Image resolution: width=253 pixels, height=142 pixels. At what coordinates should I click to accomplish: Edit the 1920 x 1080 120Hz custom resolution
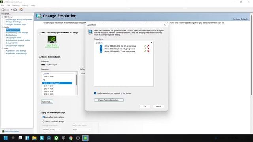click(145, 46)
